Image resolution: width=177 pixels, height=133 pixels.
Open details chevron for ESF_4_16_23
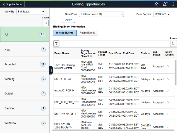pos(168,79)
